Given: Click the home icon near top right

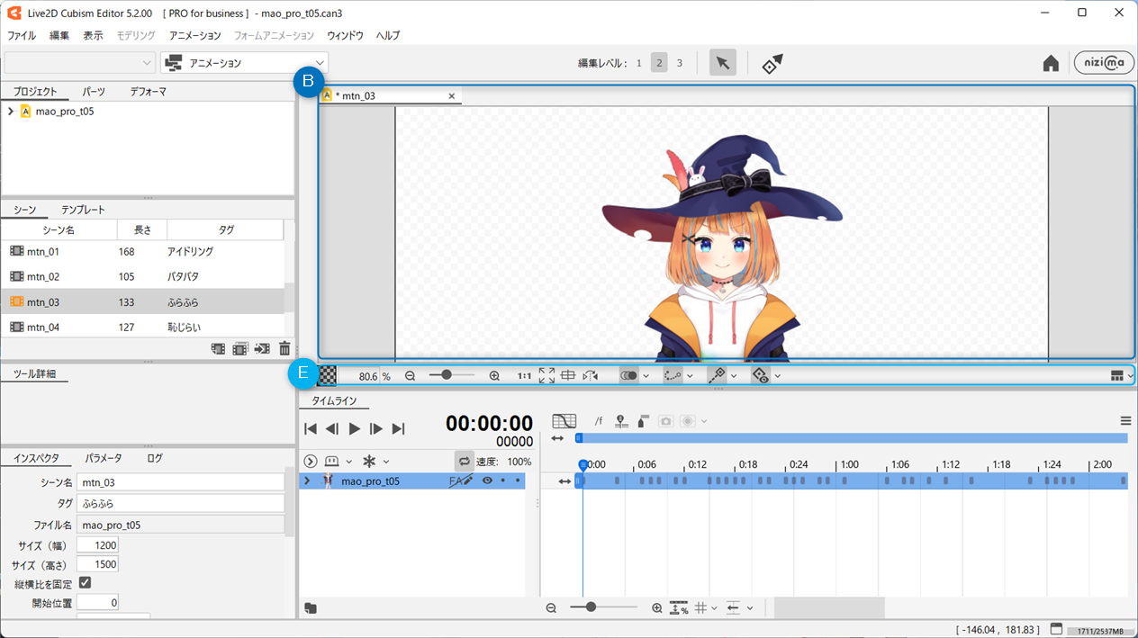Looking at the screenshot, I should click(x=1050, y=62).
